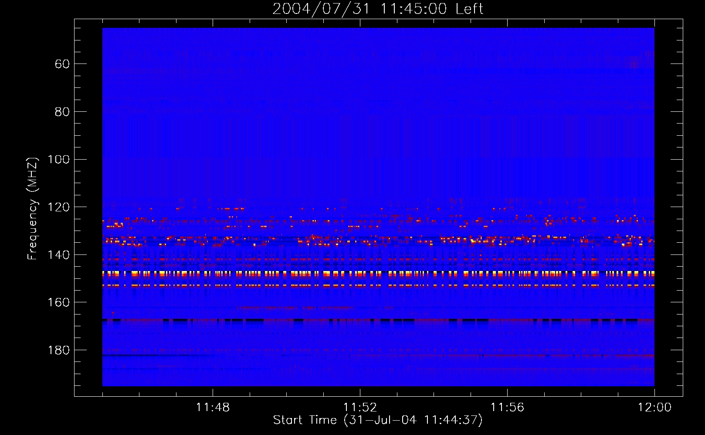Click the plot title "2004/07/31 11:45:00 Left"
The height and width of the screenshot is (435, 705).
pyautogui.click(x=378, y=9)
